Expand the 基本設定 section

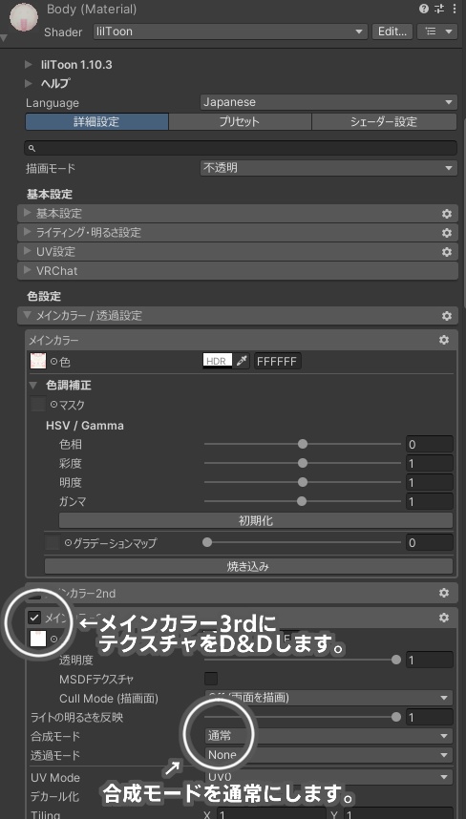pos(28,213)
